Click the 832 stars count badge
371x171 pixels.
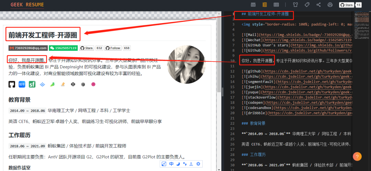point(99,48)
